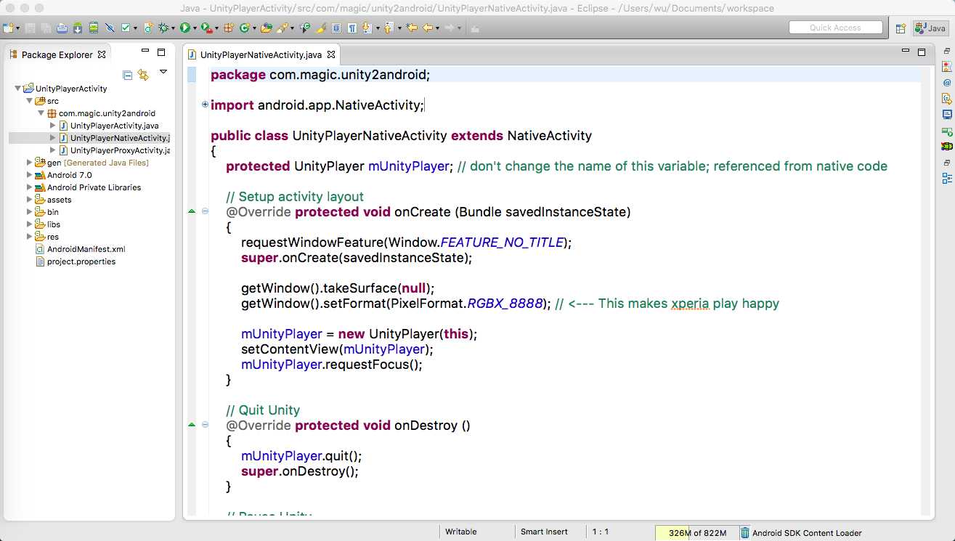Maximize the editor area
Viewport: 955px width, 541px height.
922,52
